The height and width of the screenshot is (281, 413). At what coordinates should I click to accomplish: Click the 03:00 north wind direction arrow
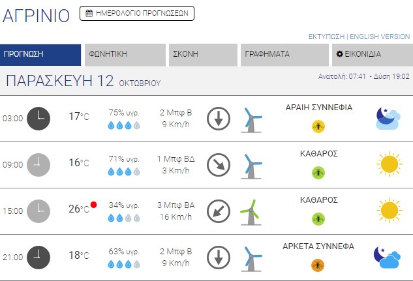[x=219, y=119]
